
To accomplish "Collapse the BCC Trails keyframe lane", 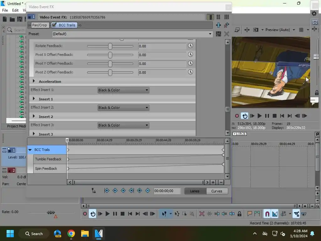I will pyautogui.click(x=30, y=150).
